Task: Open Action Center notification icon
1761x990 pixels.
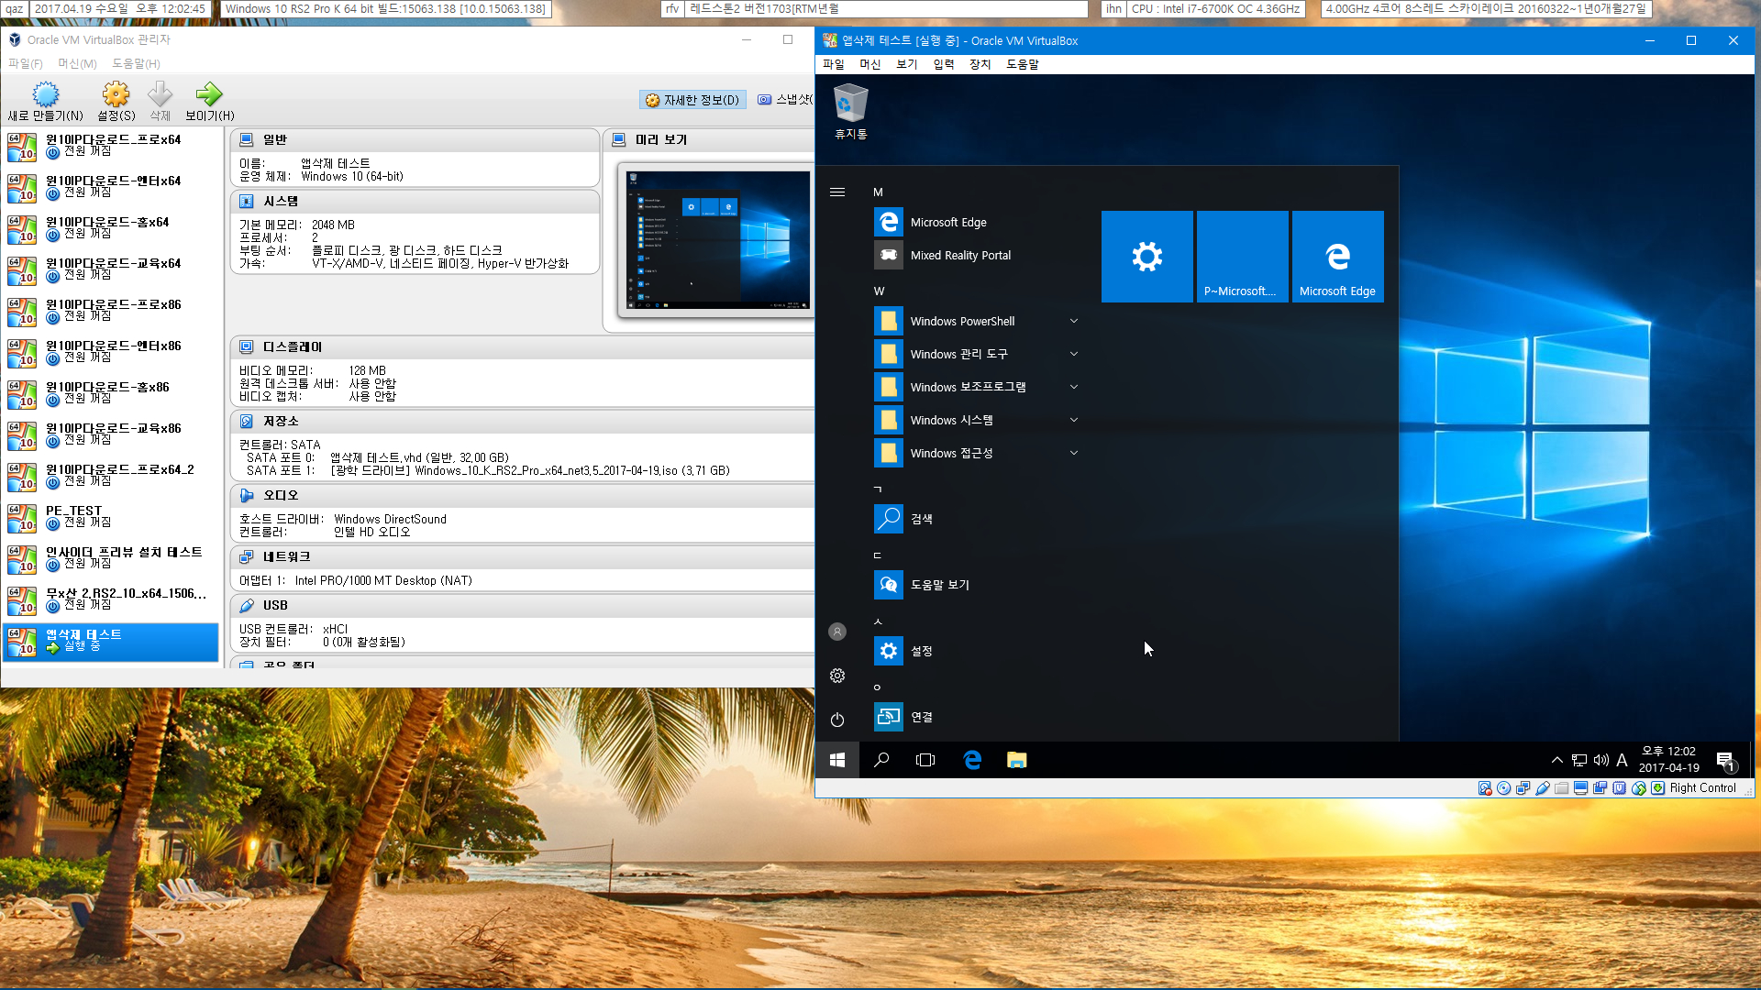Action: pyautogui.click(x=1726, y=761)
